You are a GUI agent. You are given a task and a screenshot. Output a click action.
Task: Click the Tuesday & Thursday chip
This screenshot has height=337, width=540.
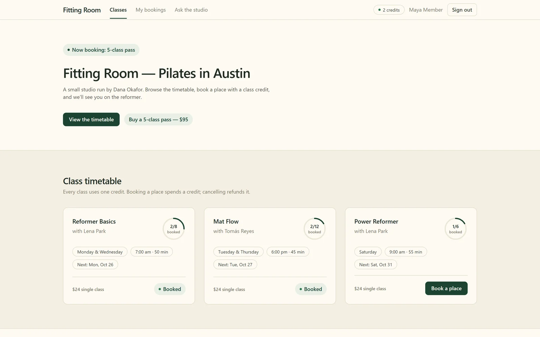238,252
